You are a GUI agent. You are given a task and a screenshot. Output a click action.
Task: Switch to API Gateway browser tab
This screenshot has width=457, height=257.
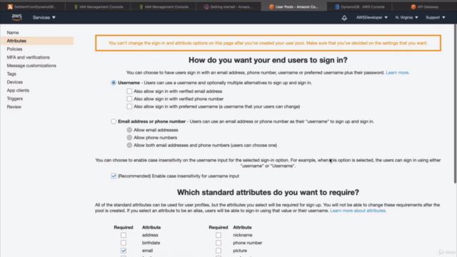point(425,6)
